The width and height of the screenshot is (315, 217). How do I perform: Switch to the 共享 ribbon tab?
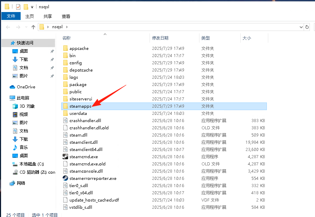47,16
